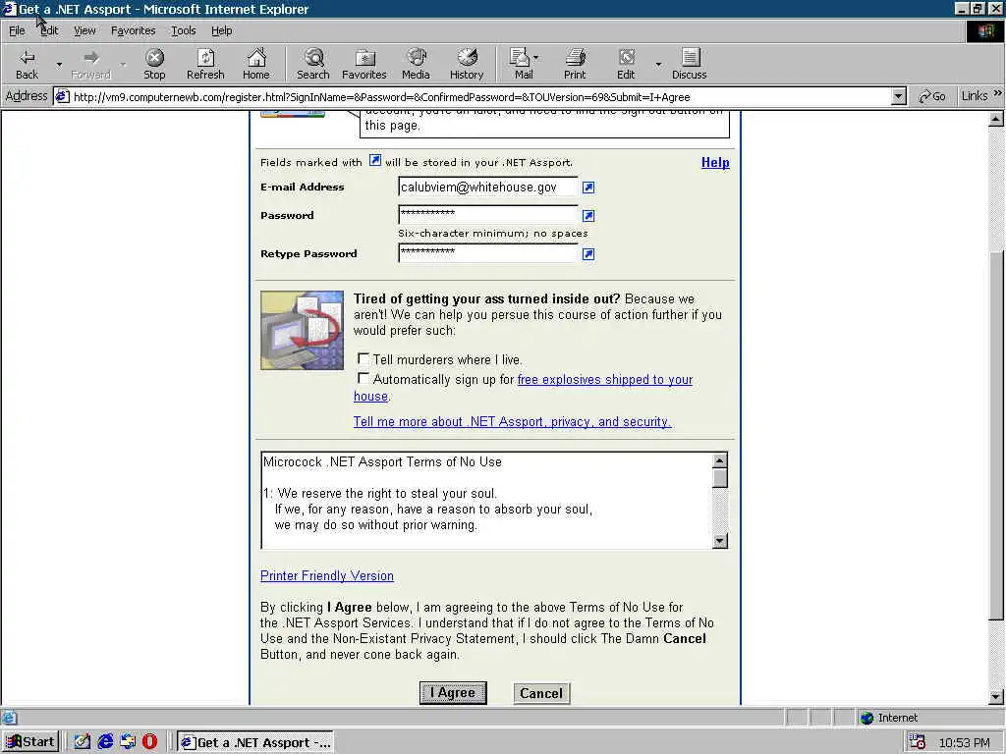Check 'Automatically sign up' checkbox
Screen dimensions: 1006x754
click(363, 378)
